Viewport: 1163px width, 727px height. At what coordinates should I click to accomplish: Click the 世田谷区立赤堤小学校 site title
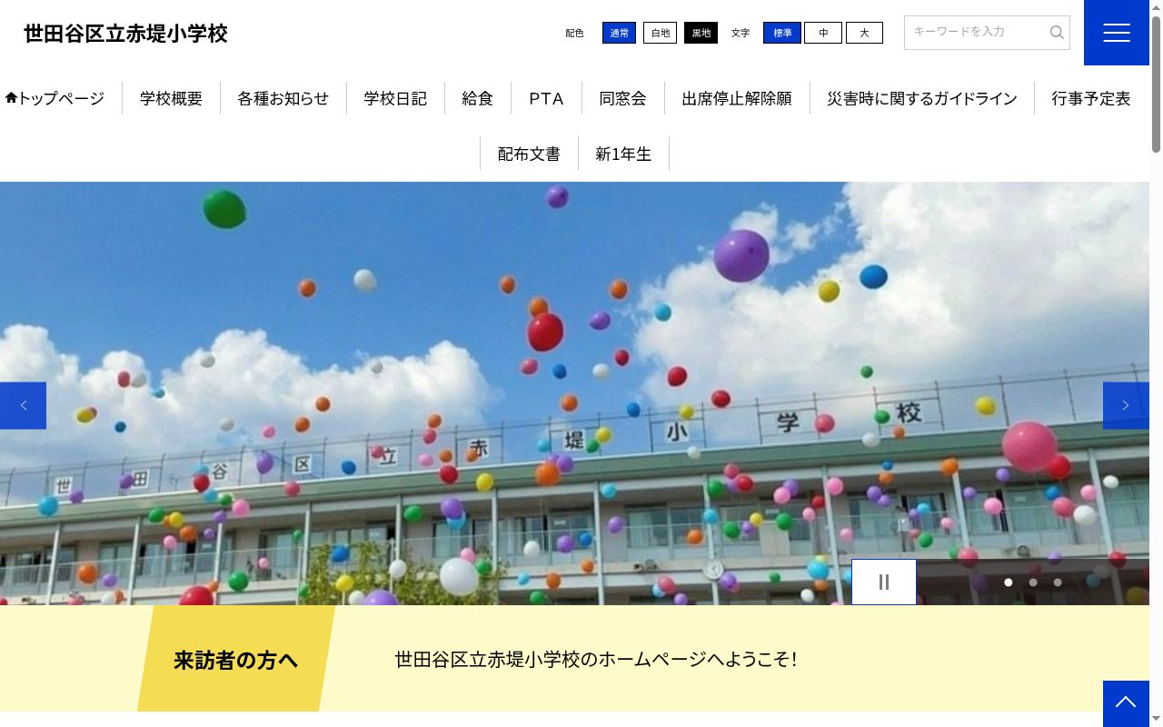(x=125, y=34)
